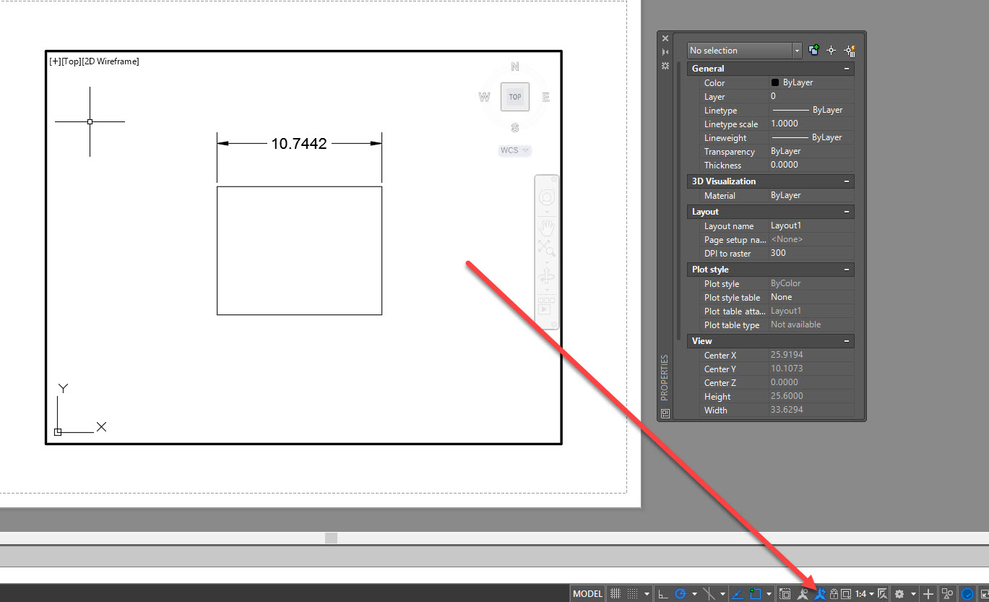Screen dimensions: 989x602
Task: Open viewport scale 1:4 dropdown
Action: 865,593
